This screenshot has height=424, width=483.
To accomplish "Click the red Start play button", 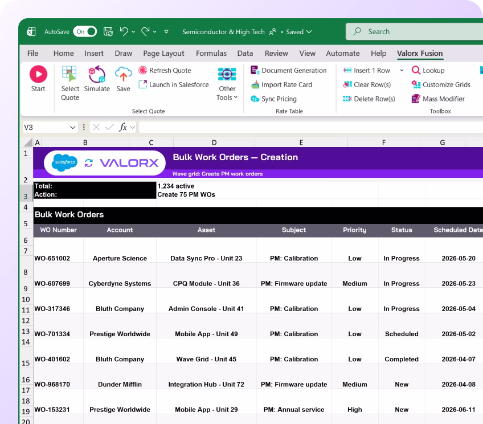I will pos(38,74).
